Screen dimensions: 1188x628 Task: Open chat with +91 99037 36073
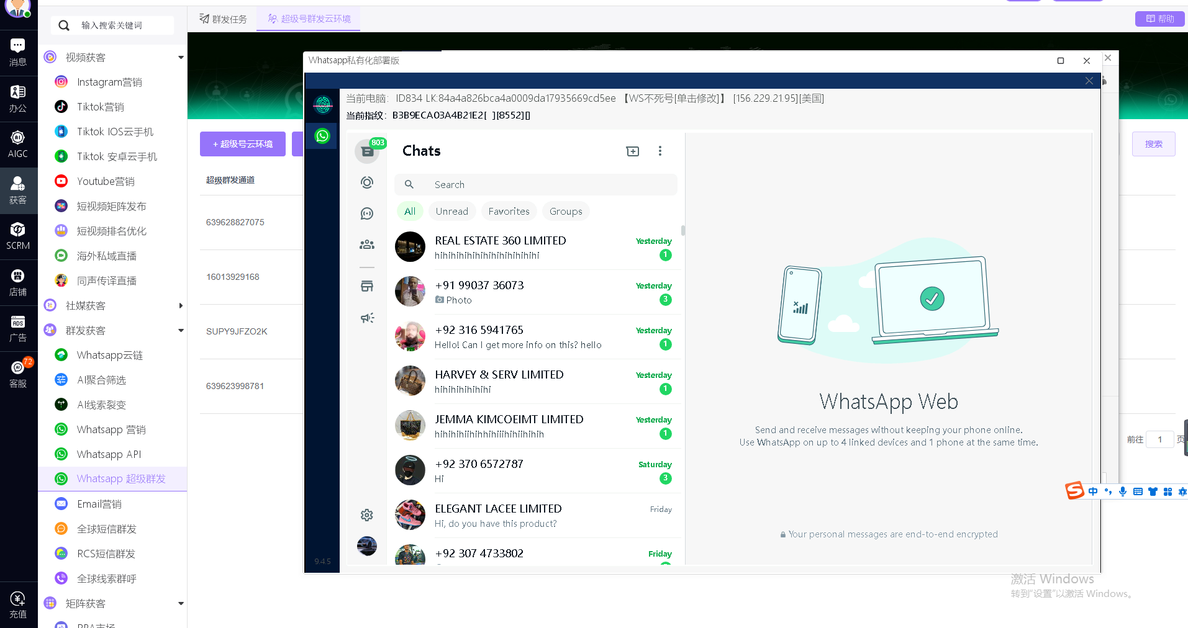click(x=537, y=292)
